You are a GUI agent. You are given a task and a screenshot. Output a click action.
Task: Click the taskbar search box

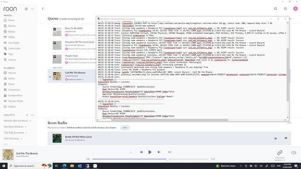(31, 166)
